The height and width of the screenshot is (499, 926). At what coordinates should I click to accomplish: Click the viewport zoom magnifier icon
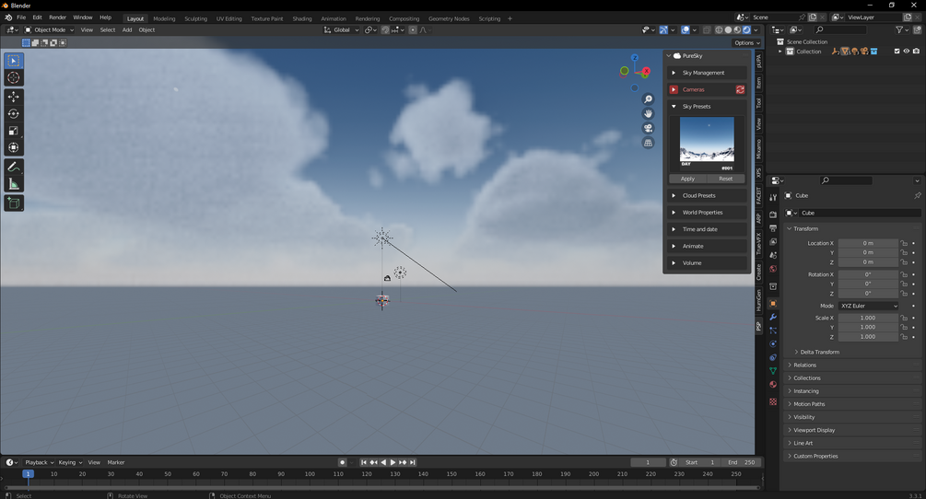[x=648, y=99]
